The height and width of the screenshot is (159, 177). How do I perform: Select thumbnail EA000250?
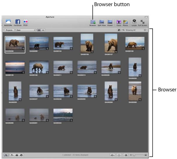pos(87,91)
